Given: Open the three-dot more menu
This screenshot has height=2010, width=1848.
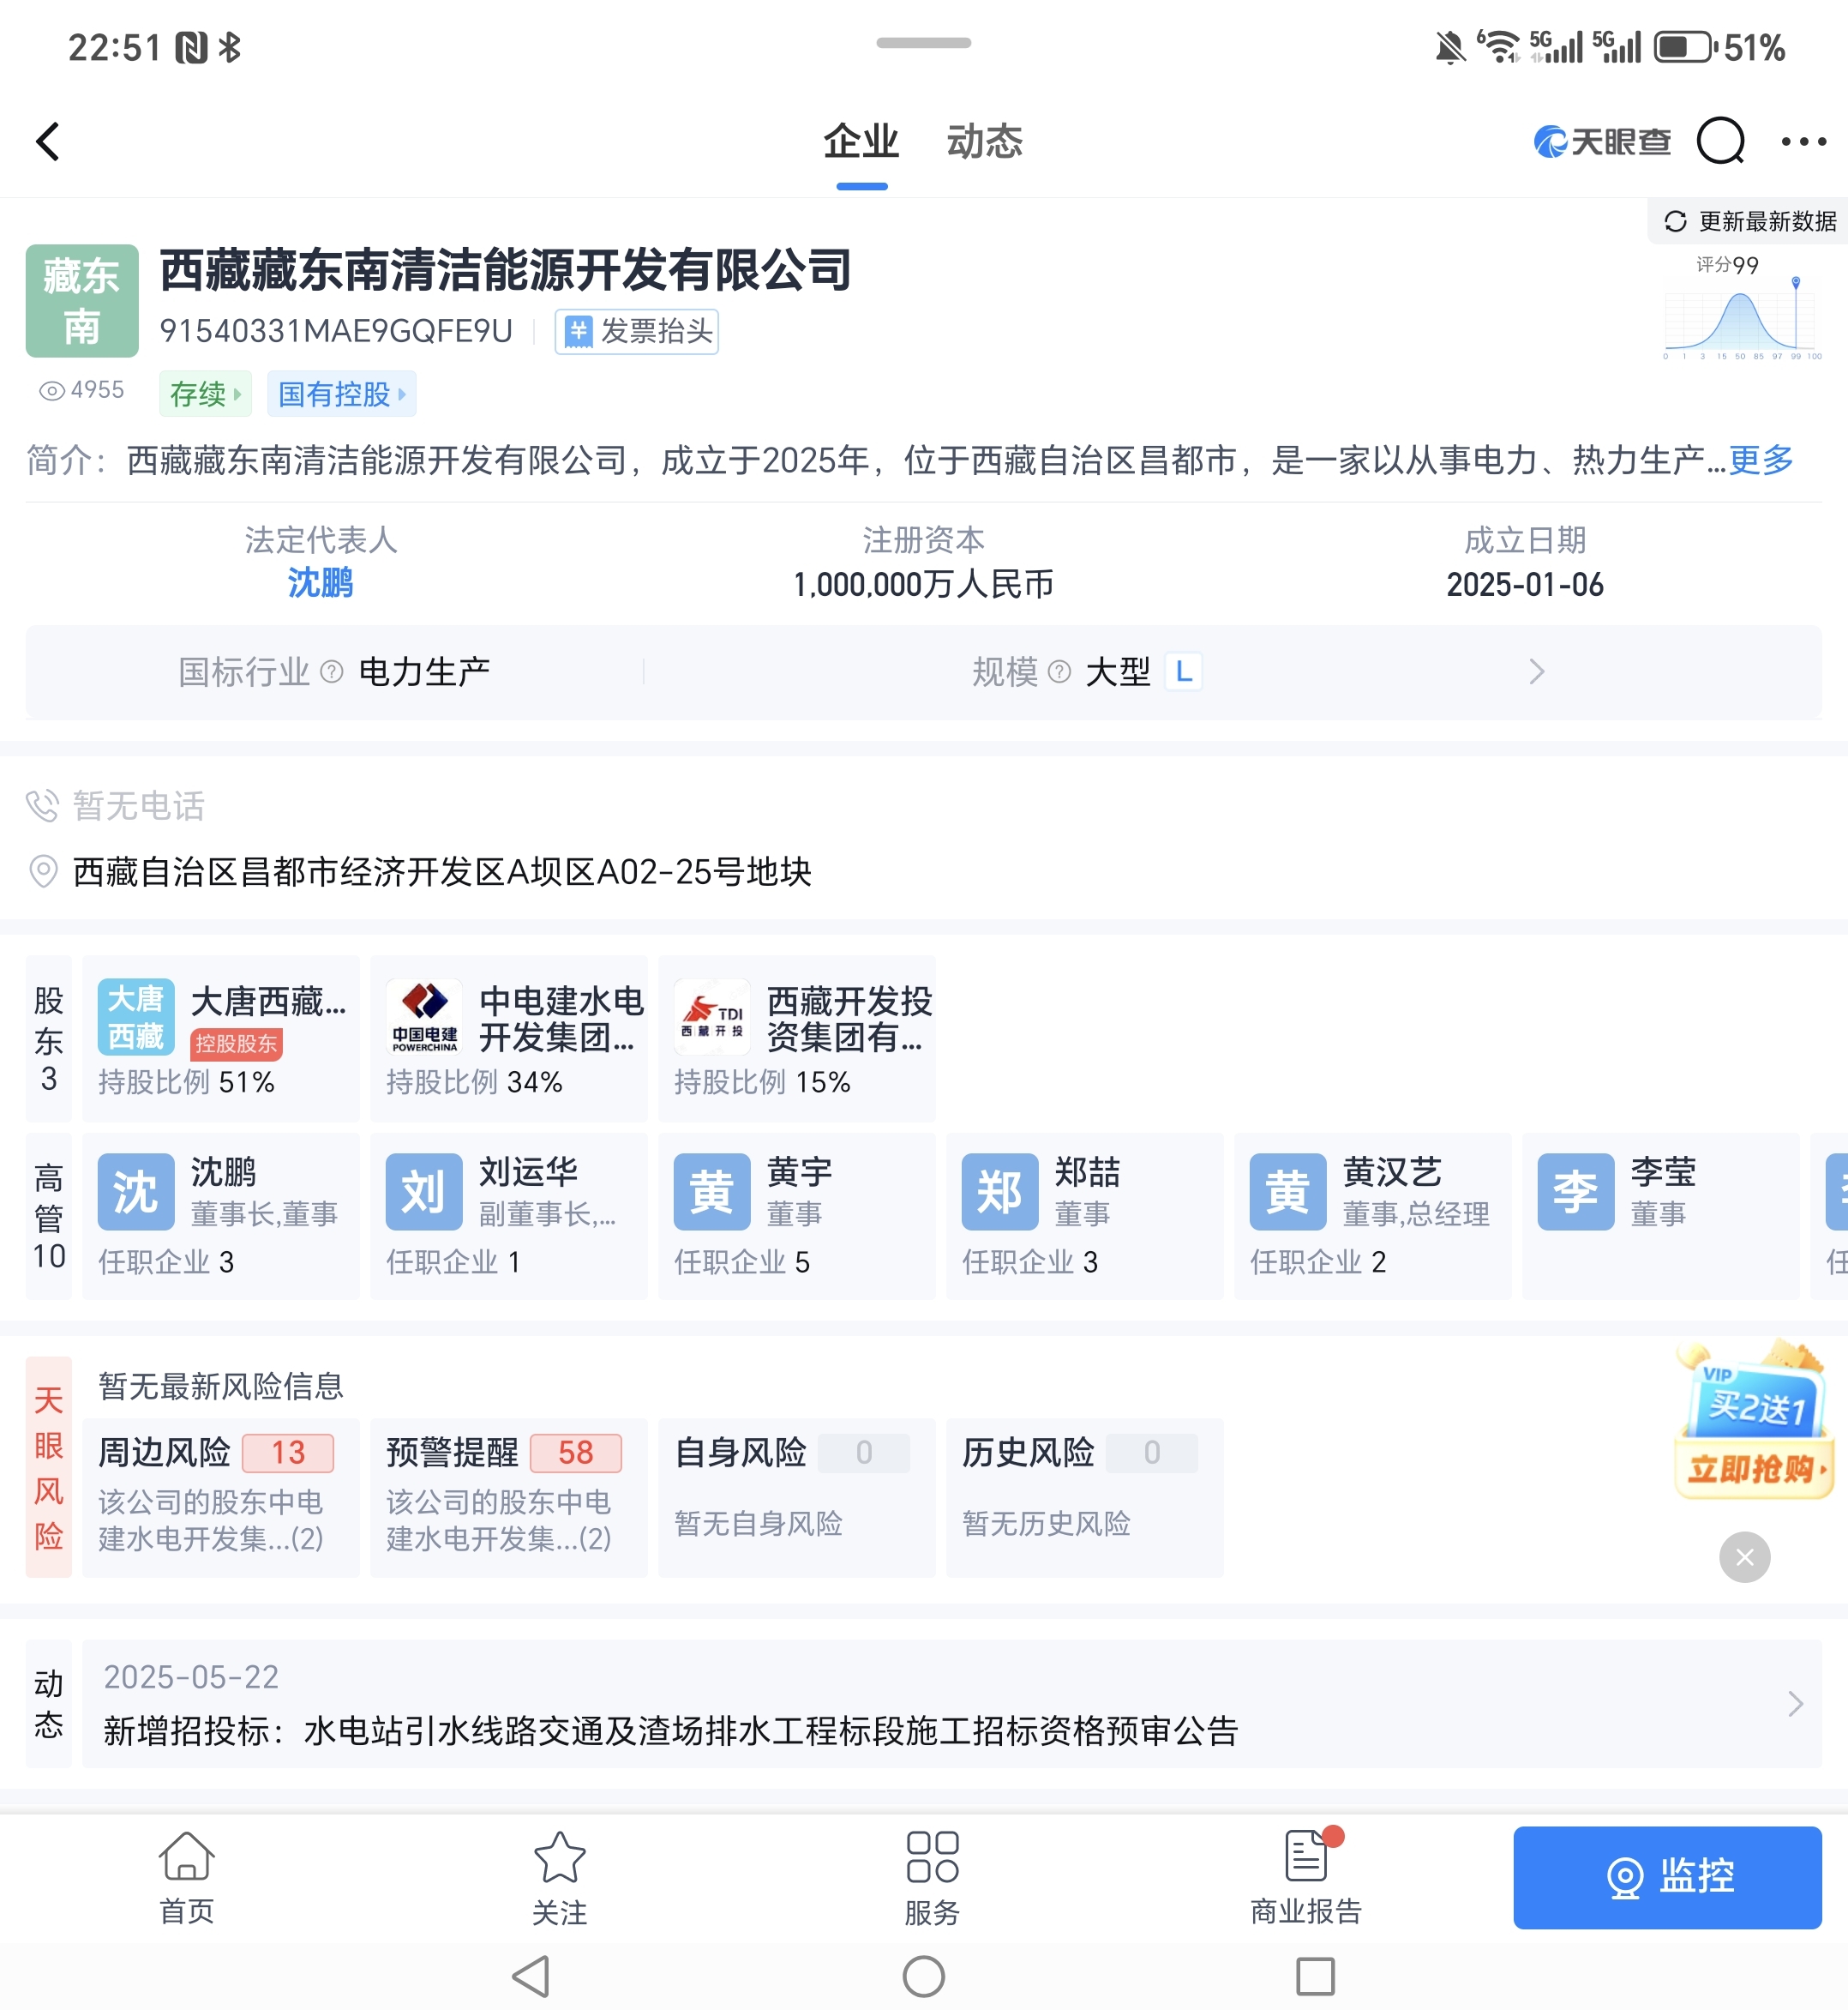Looking at the screenshot, I should (x=1803, y=141).
